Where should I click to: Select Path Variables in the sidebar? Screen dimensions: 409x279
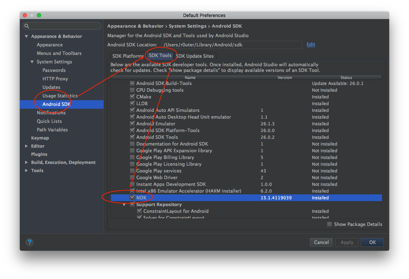click(52, 130)
